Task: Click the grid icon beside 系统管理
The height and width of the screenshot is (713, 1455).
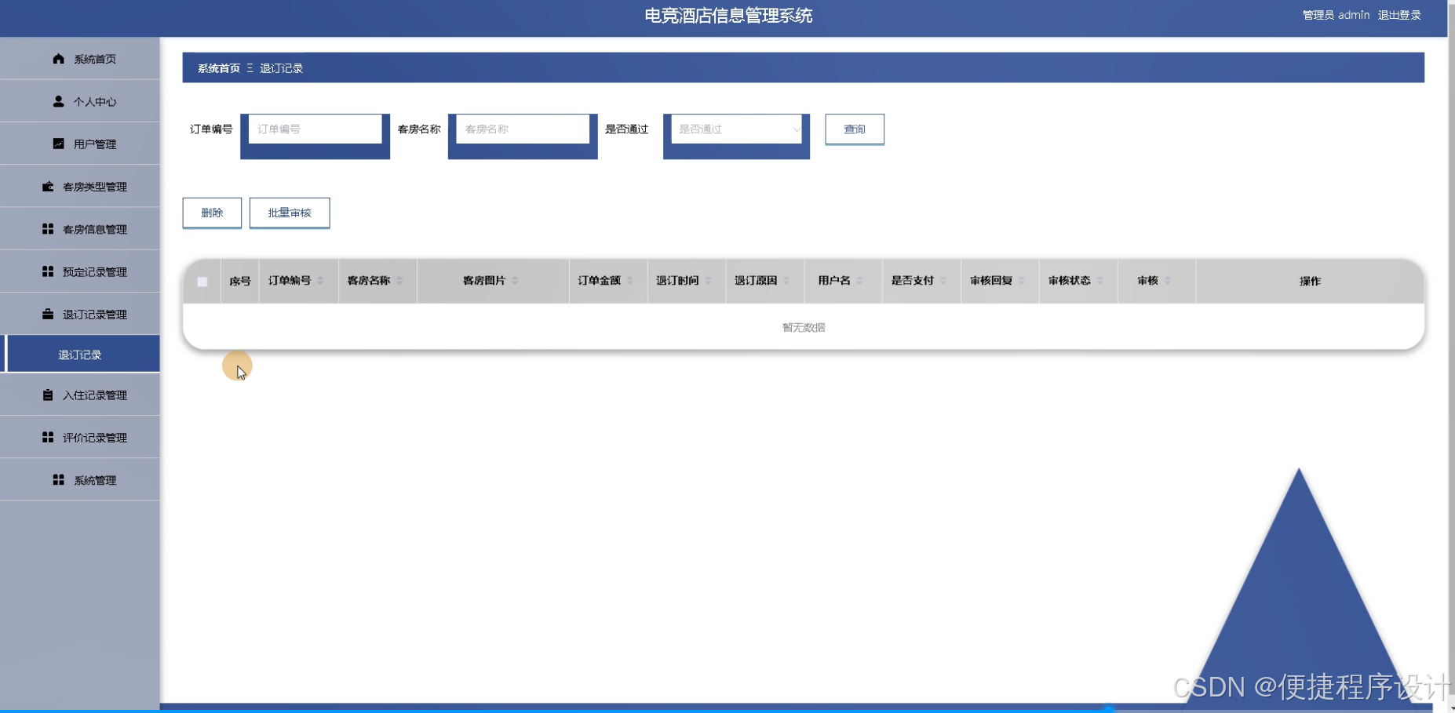Action: click(59, 479)
